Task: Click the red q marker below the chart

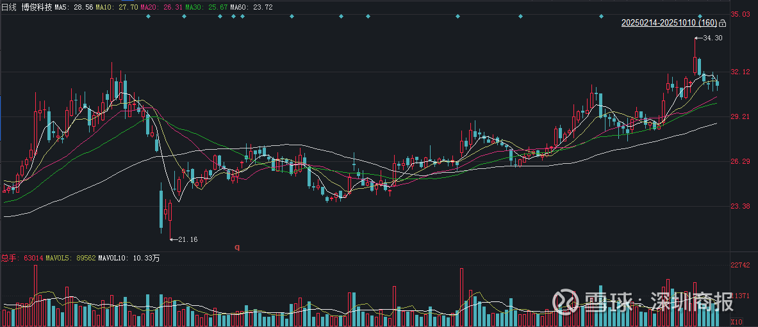Action: click(x=236, y=246)
